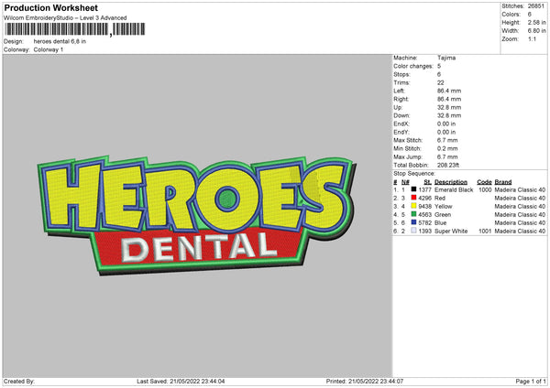Viewport: 550px width, 388px height.
Task: Click the 'EndX:' label
Action: 401,124
